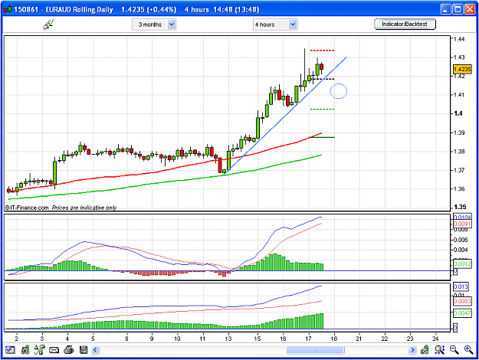Click the short dark green horizontal line near 1.39
The image size is (479, 360).
tap(323, 137)
